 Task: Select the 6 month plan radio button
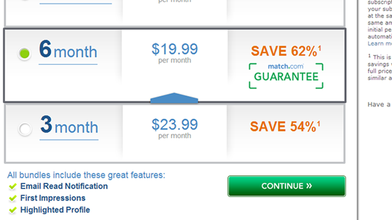coord(24,53)
